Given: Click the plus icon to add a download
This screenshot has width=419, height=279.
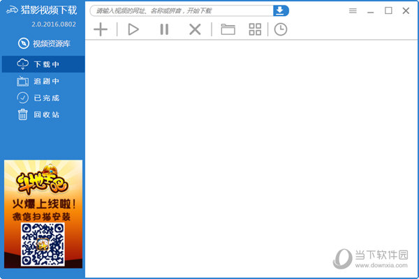Looking at the screenshot, I should tap(101, 29).
